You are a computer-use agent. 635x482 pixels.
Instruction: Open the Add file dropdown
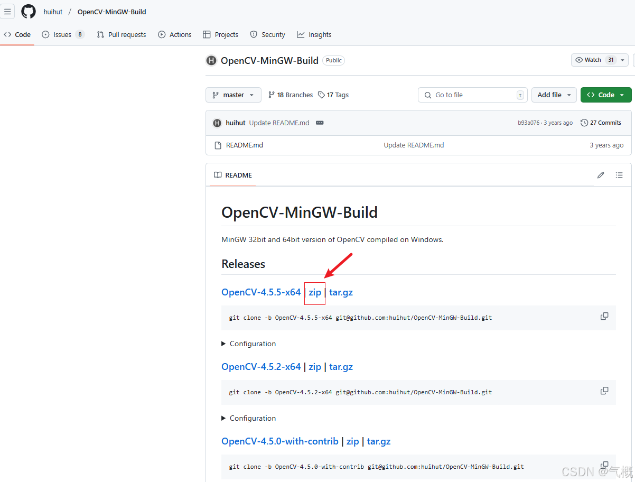(554, 95)
